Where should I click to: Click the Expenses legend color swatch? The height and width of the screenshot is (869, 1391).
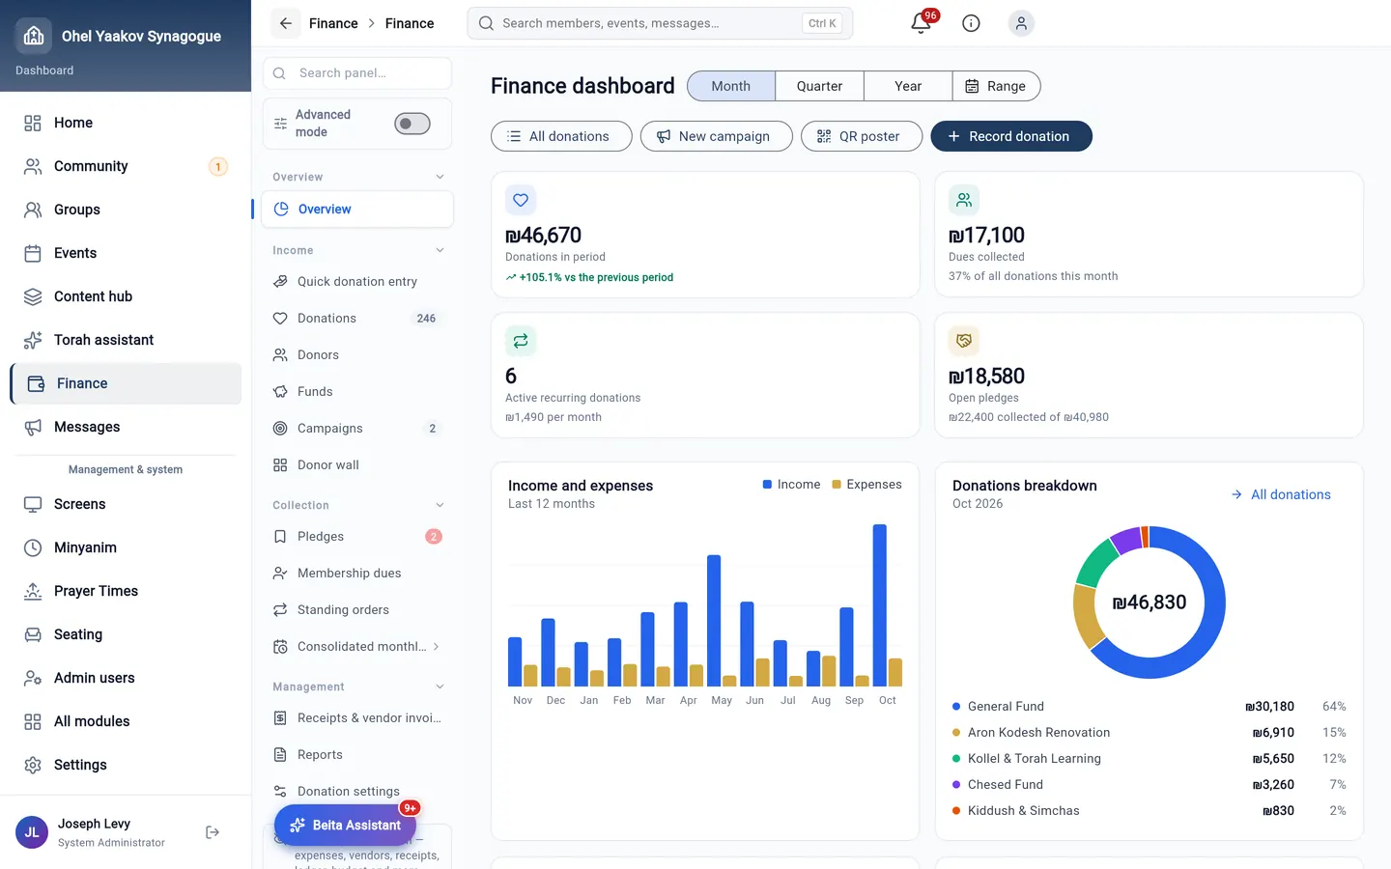click(837, 485)
